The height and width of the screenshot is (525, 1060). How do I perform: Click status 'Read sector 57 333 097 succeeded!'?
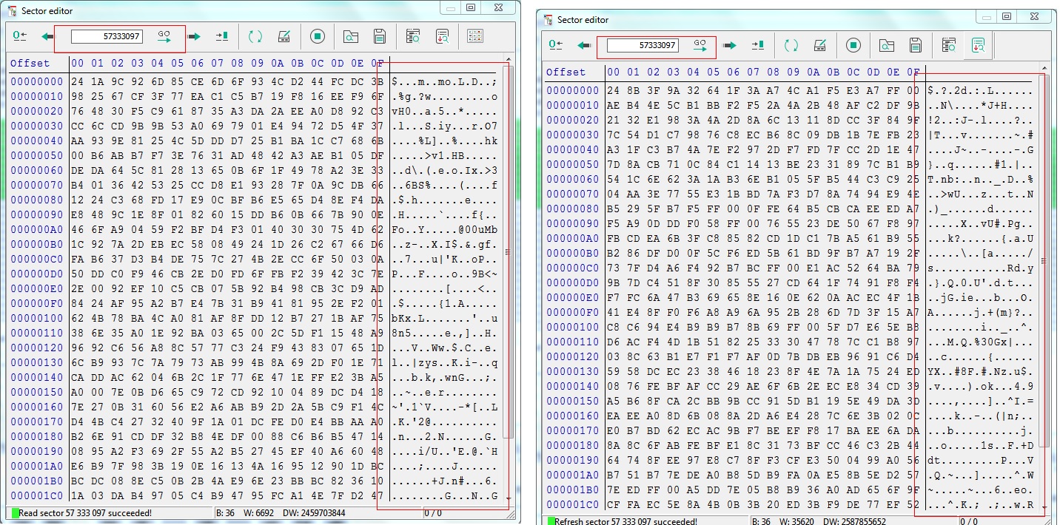pos(85,512)
